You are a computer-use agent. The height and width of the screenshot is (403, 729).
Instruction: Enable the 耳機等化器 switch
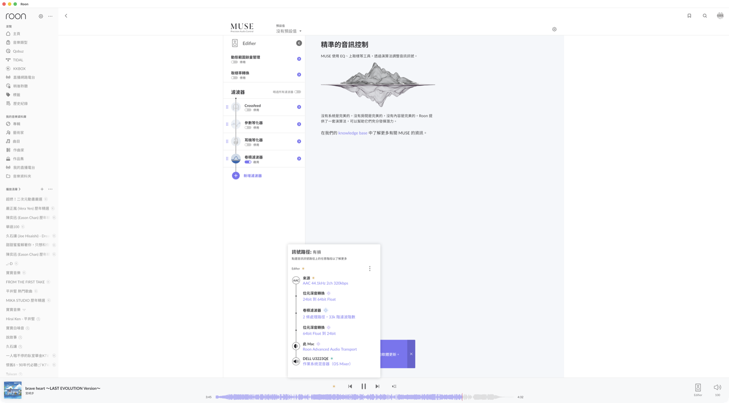coord(248,145)
